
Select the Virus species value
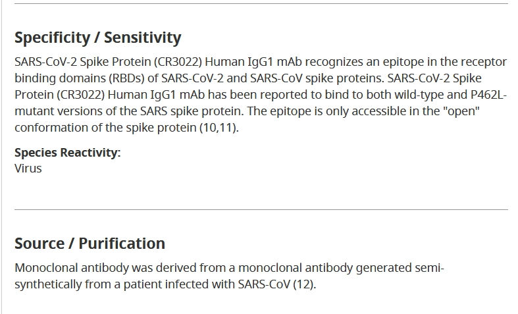(28, 169)
